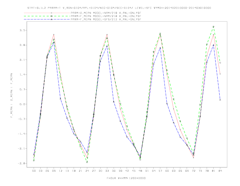The width and height of the screenshot is (240, 186).
Task: Click x-axis tick label 84
Action: coord(220,171)
